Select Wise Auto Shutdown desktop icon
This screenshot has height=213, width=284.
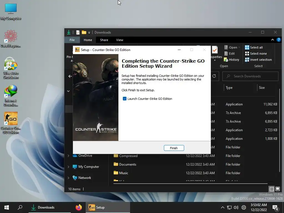(x=11, y=68)
